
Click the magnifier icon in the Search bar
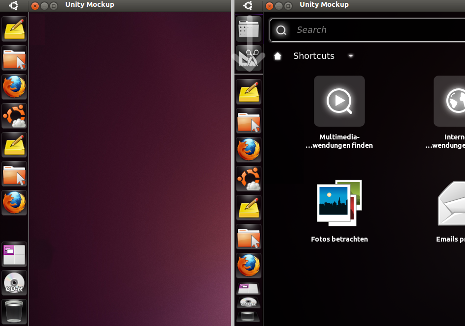281,30
